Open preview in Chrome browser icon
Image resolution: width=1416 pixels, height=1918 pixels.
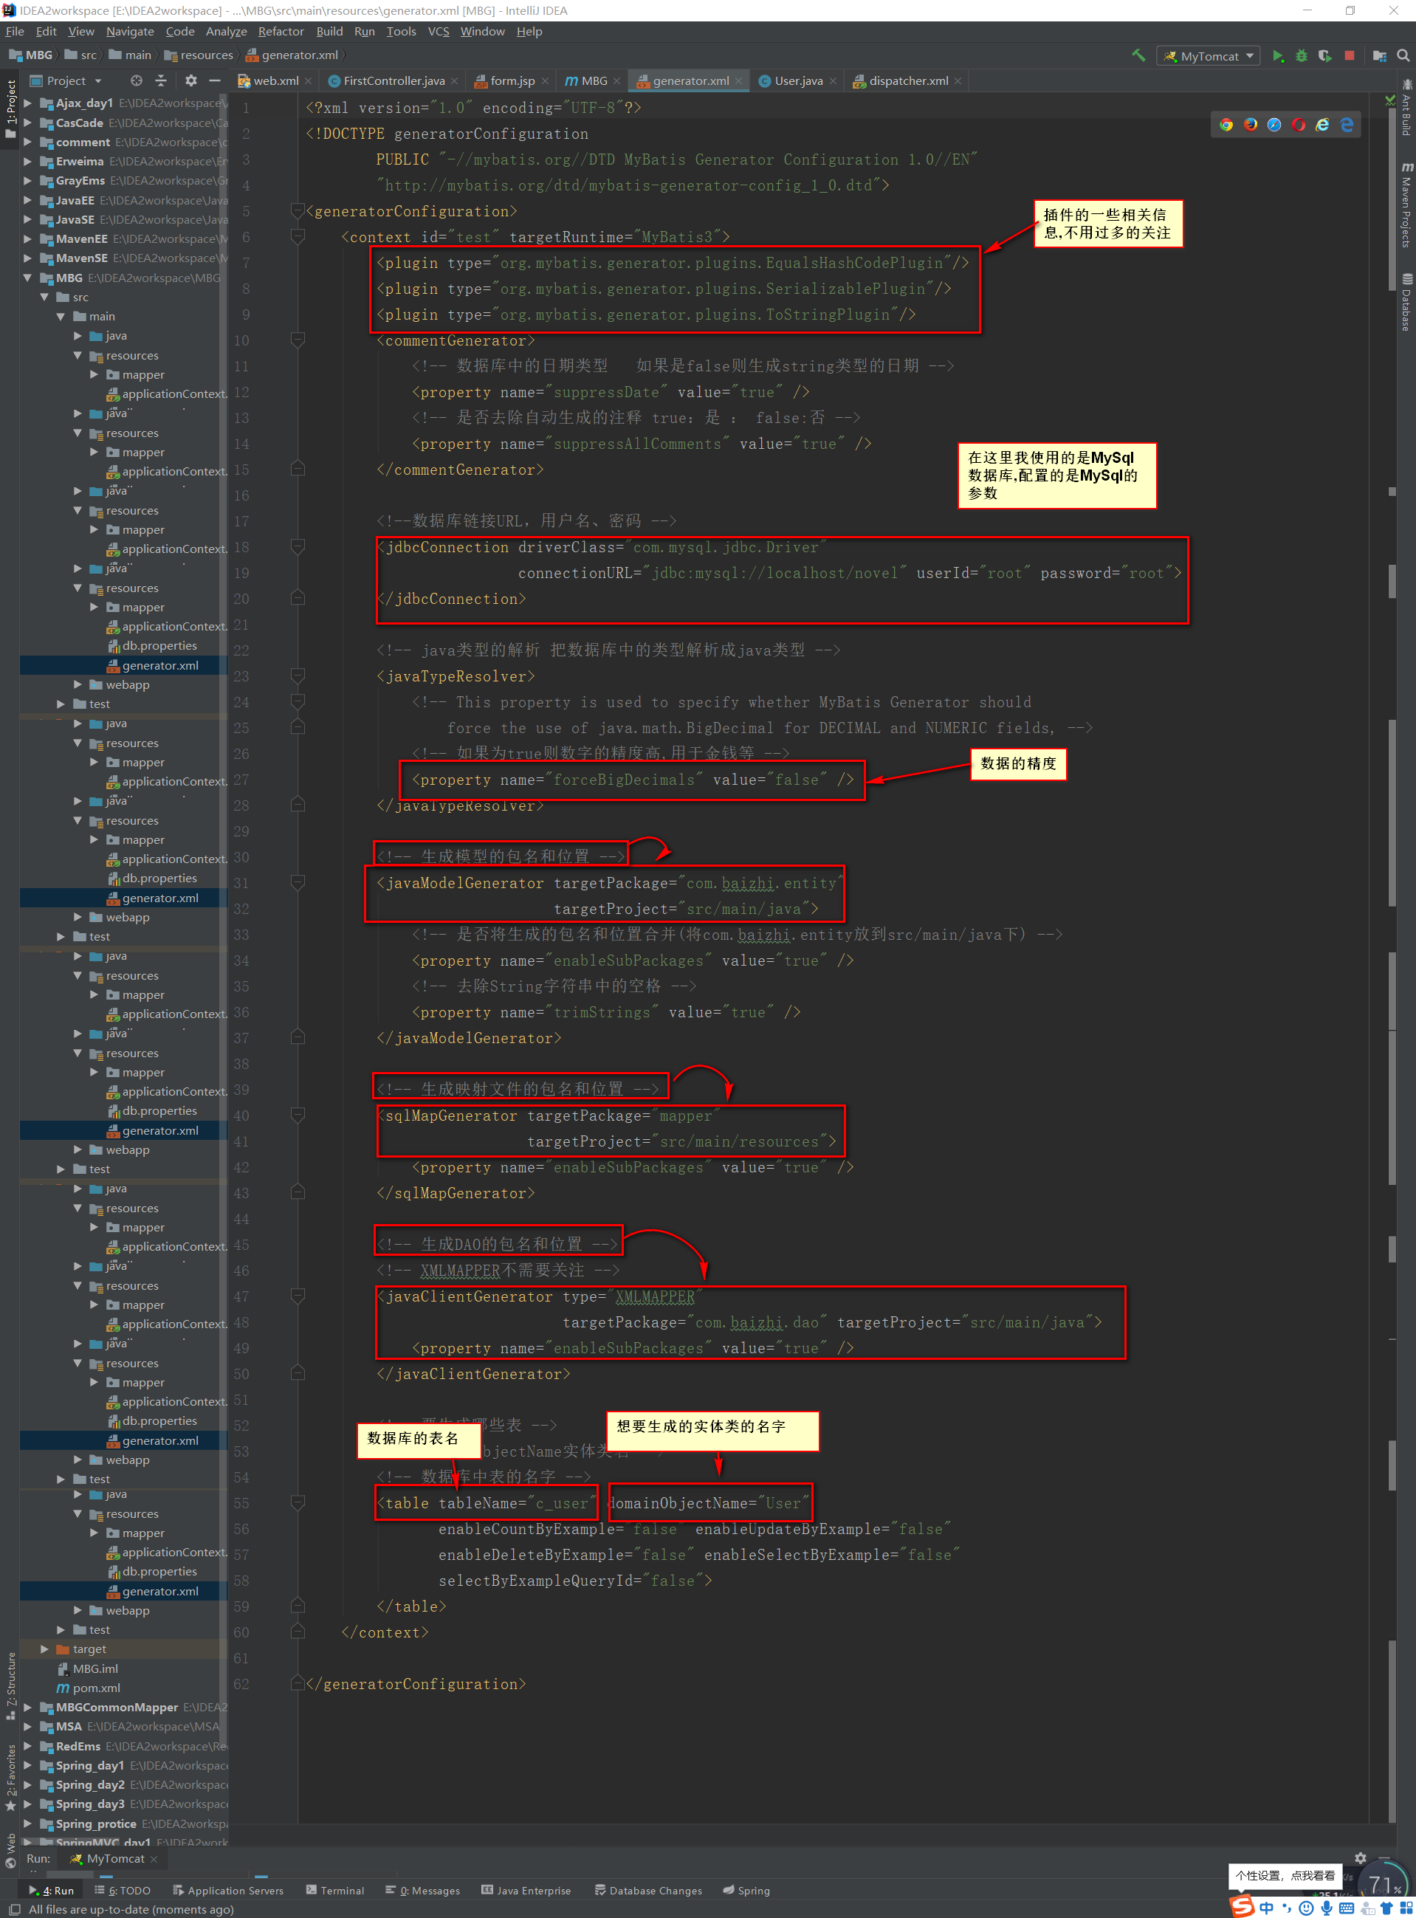1226,125
